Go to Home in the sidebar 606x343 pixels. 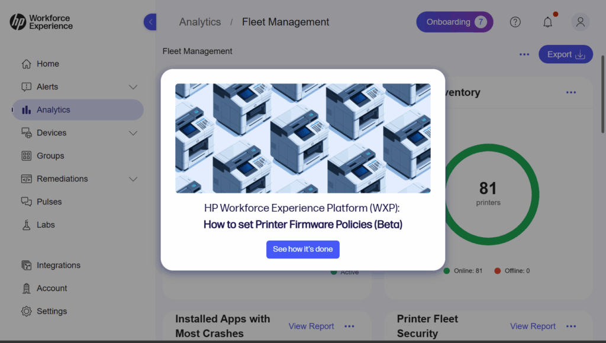pos(47,64)
